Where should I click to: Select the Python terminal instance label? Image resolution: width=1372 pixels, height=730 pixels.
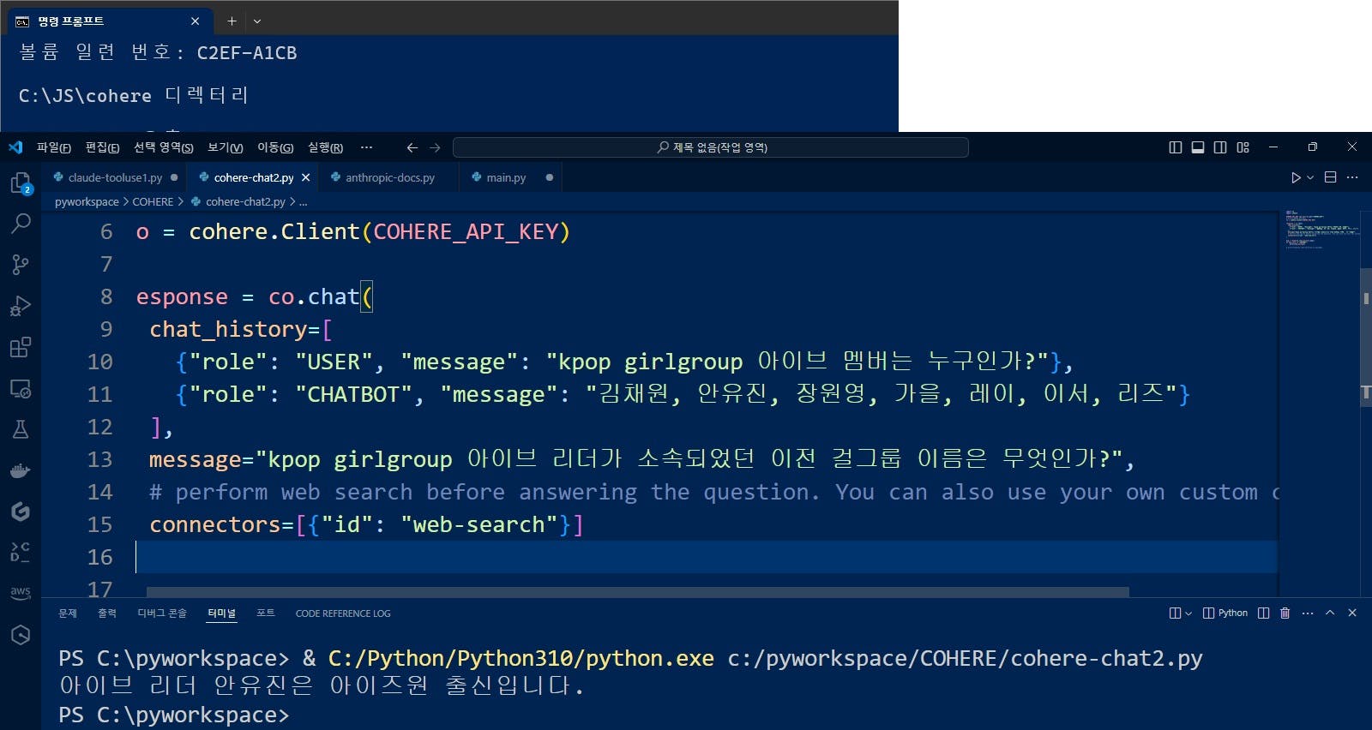1225,613
